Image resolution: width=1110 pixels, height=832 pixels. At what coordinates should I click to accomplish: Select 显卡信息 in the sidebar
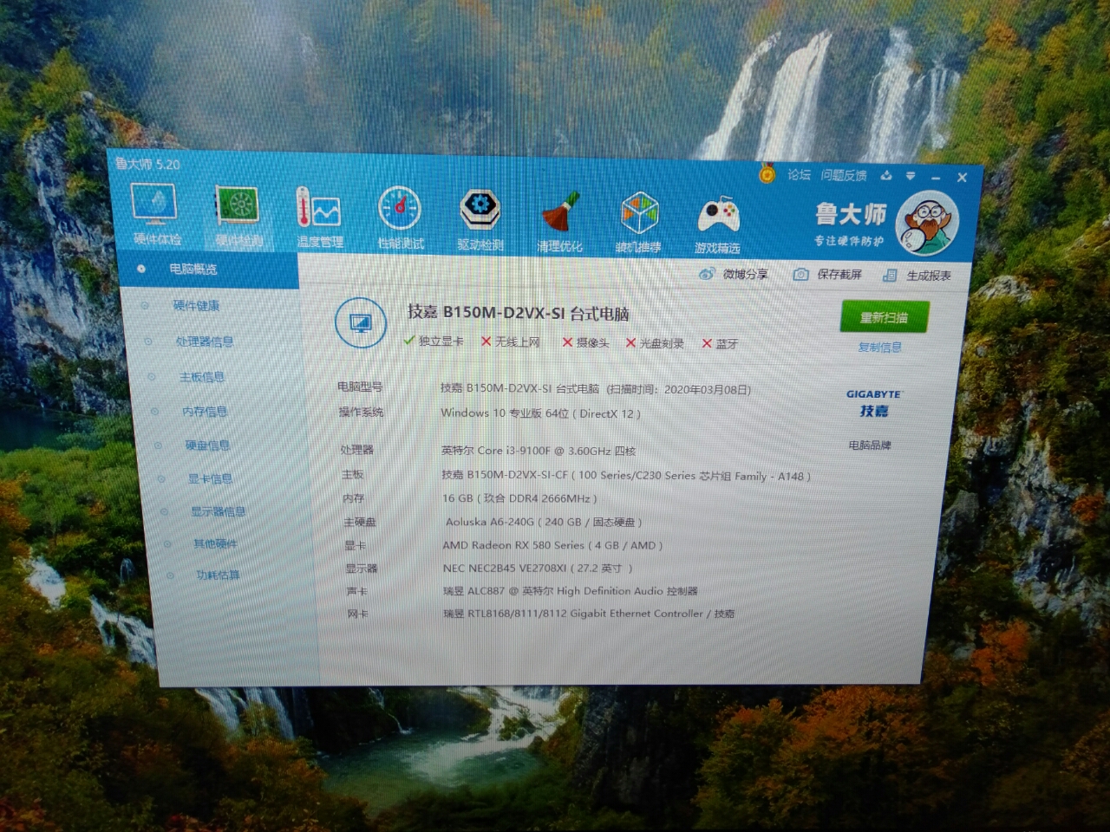click(210, 478)
